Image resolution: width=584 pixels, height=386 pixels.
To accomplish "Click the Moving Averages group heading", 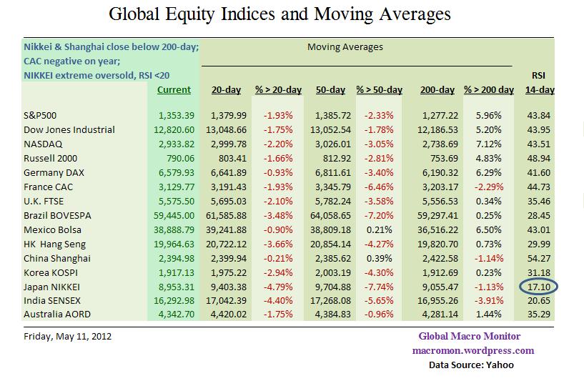I will (x=345, y=47).
